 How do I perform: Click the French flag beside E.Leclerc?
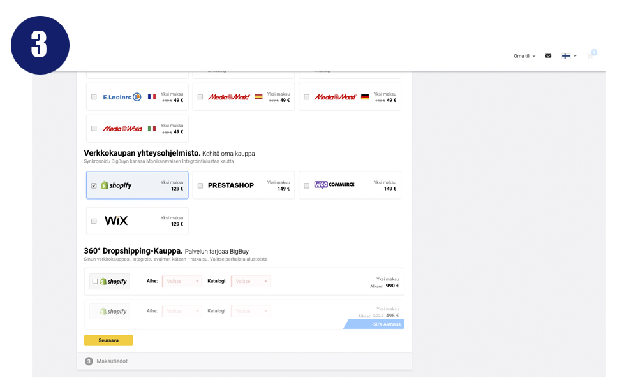coord(152,97)
